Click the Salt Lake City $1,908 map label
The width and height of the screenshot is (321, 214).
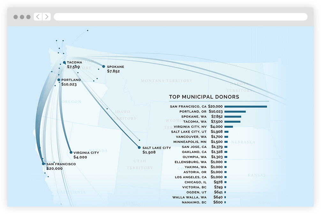[157, 150]
